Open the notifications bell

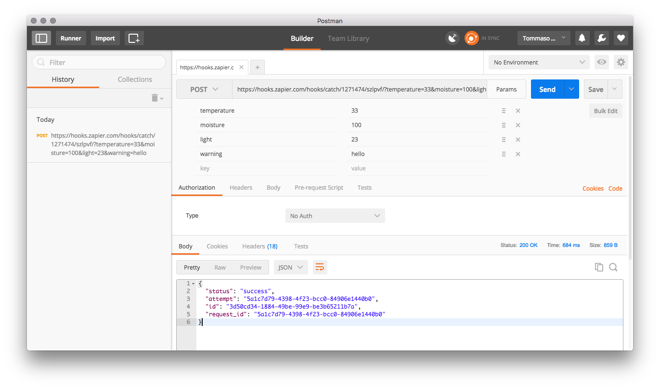point(582,38)
